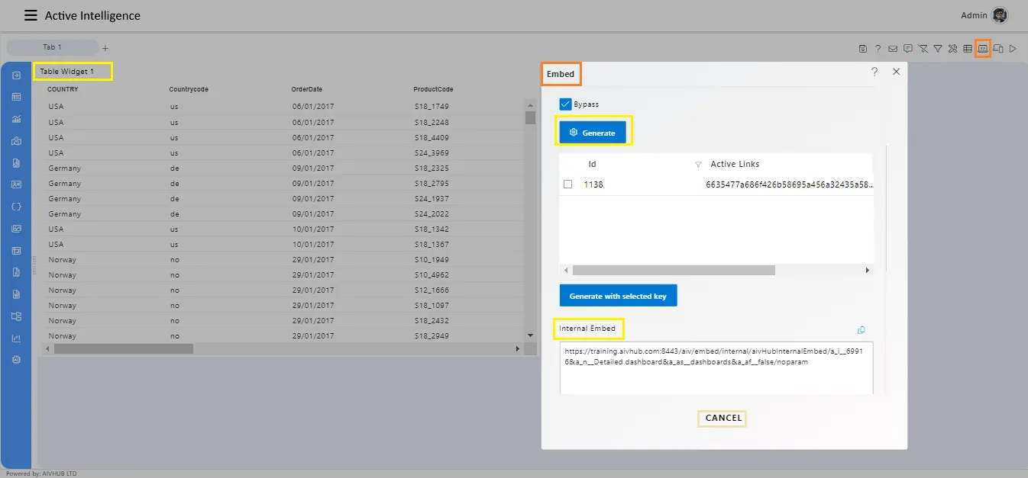Viewport: 1028px width, 478px height.
Task: Open the comments toolbar icon
Action: [x=907, y=48]
